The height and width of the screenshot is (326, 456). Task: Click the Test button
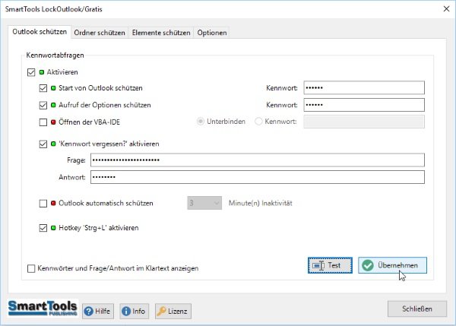coord(330,265)
